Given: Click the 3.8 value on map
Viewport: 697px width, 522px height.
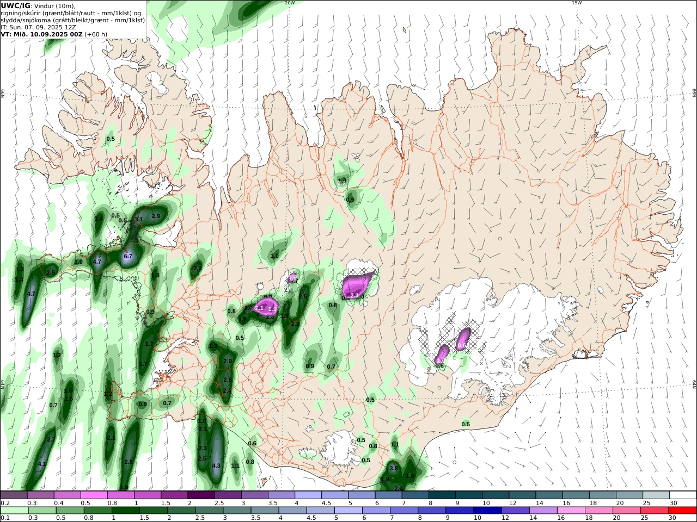Looking at the screenshot, I should click(x=394, y=468).
